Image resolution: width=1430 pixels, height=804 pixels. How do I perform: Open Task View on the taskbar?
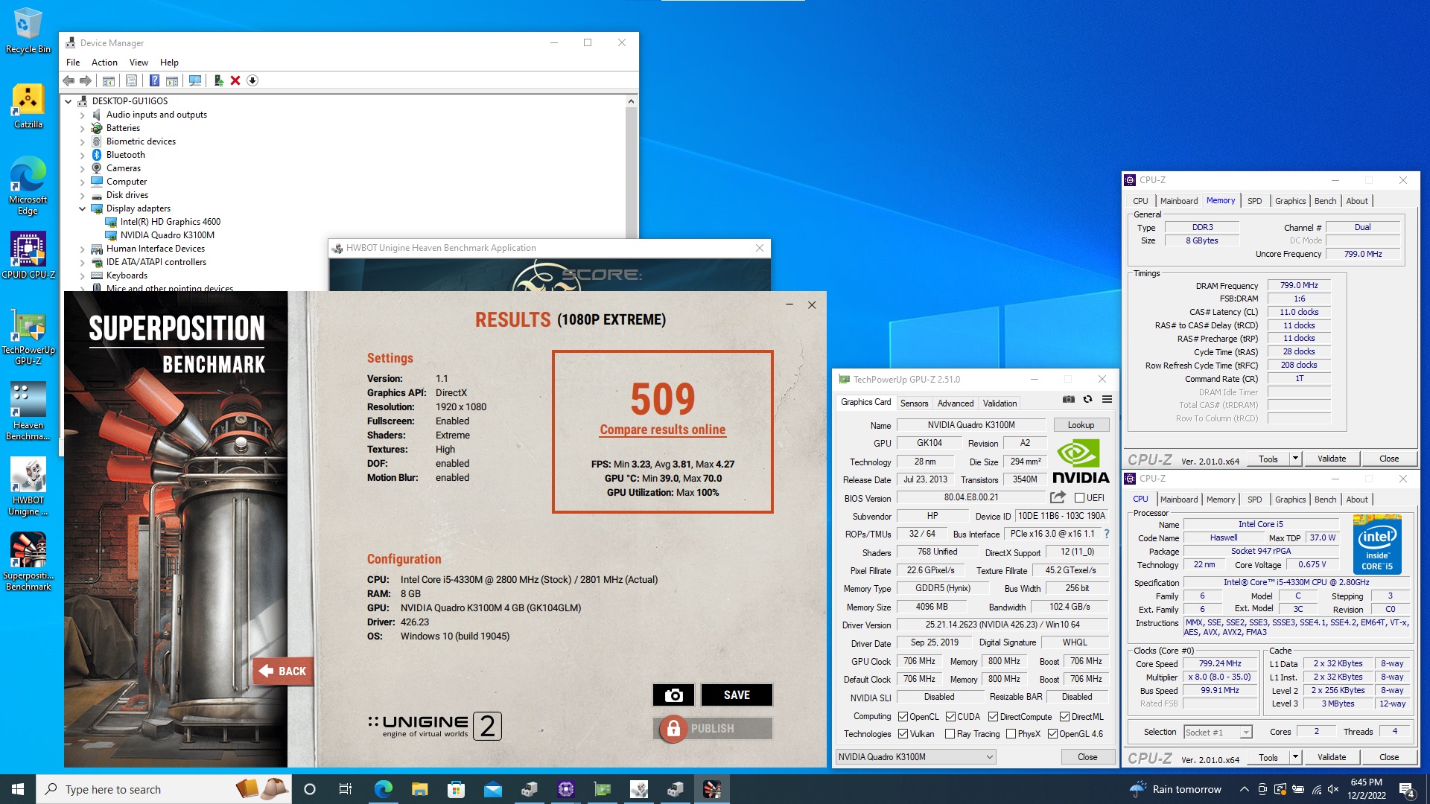pyautogui.click(x=345, y=789)
